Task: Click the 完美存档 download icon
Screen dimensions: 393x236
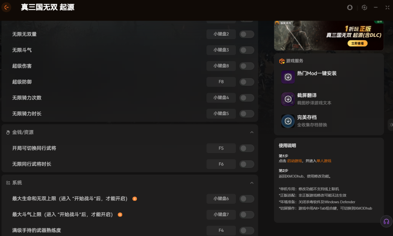Action: 288,121
